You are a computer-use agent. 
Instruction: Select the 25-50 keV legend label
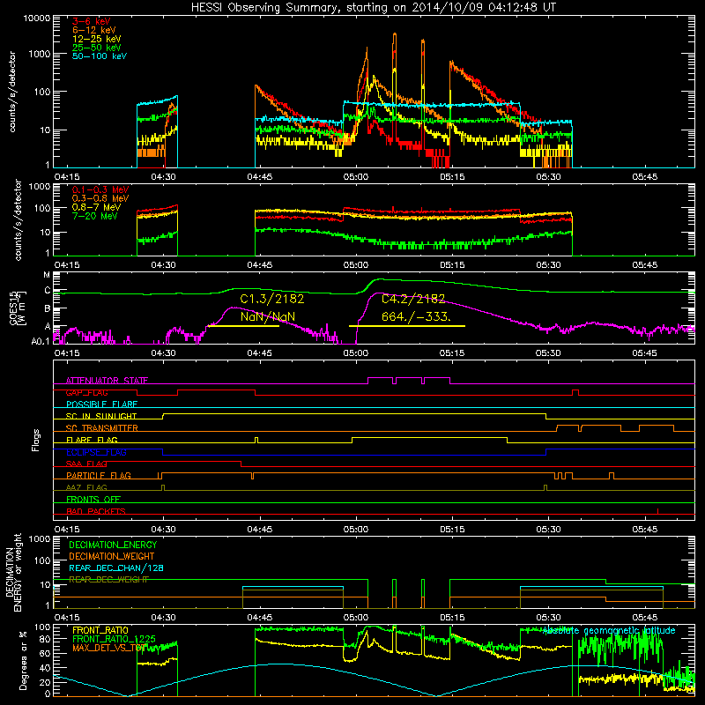pos(97,48)
